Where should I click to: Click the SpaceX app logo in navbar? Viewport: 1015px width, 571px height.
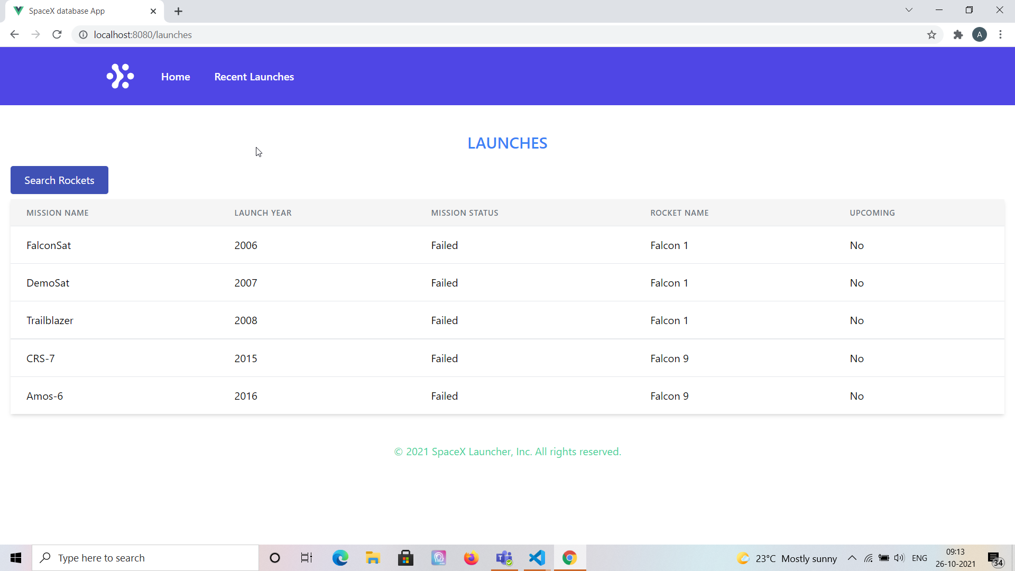click(x=120, y=77)
